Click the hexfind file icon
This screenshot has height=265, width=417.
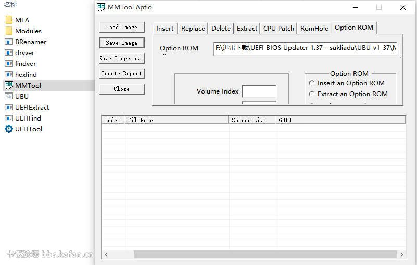tap(9, 75)
